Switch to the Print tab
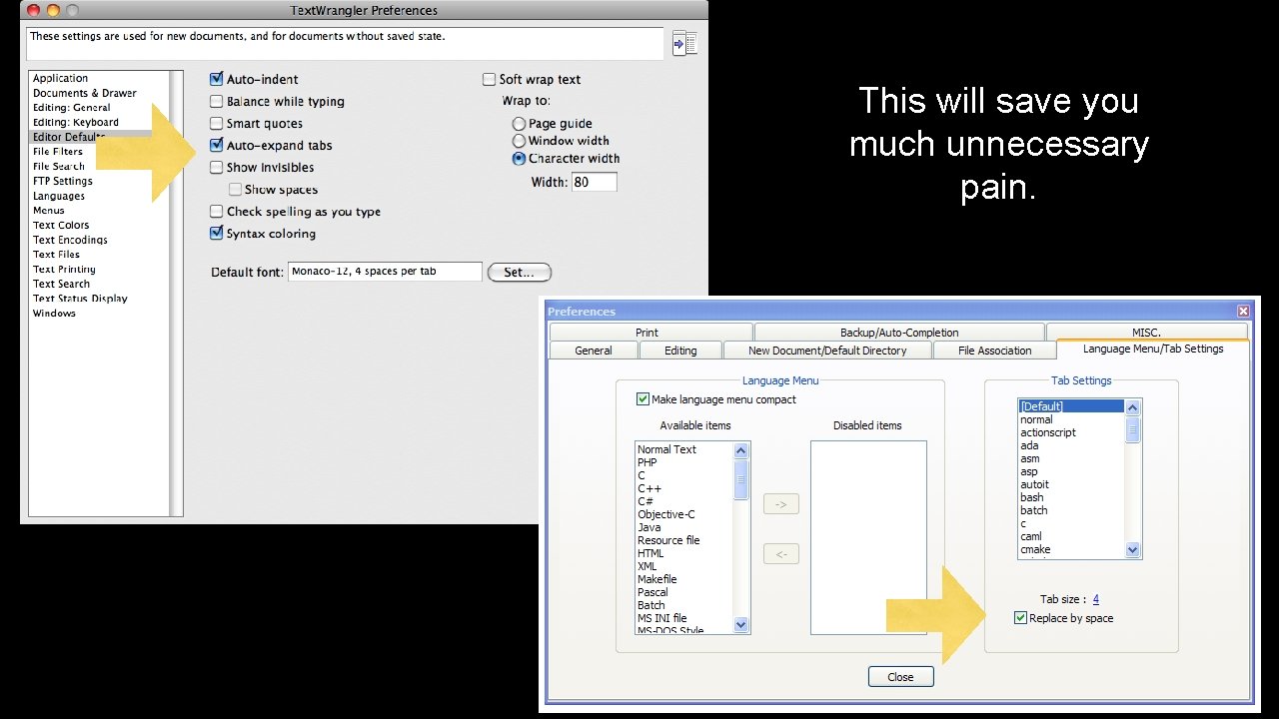Screen dimensions: 1279x719 [x=650, y=333]
